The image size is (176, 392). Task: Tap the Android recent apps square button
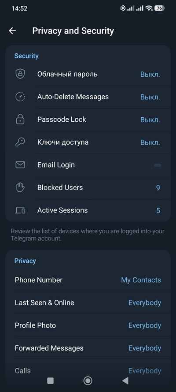tap(50, 381)
